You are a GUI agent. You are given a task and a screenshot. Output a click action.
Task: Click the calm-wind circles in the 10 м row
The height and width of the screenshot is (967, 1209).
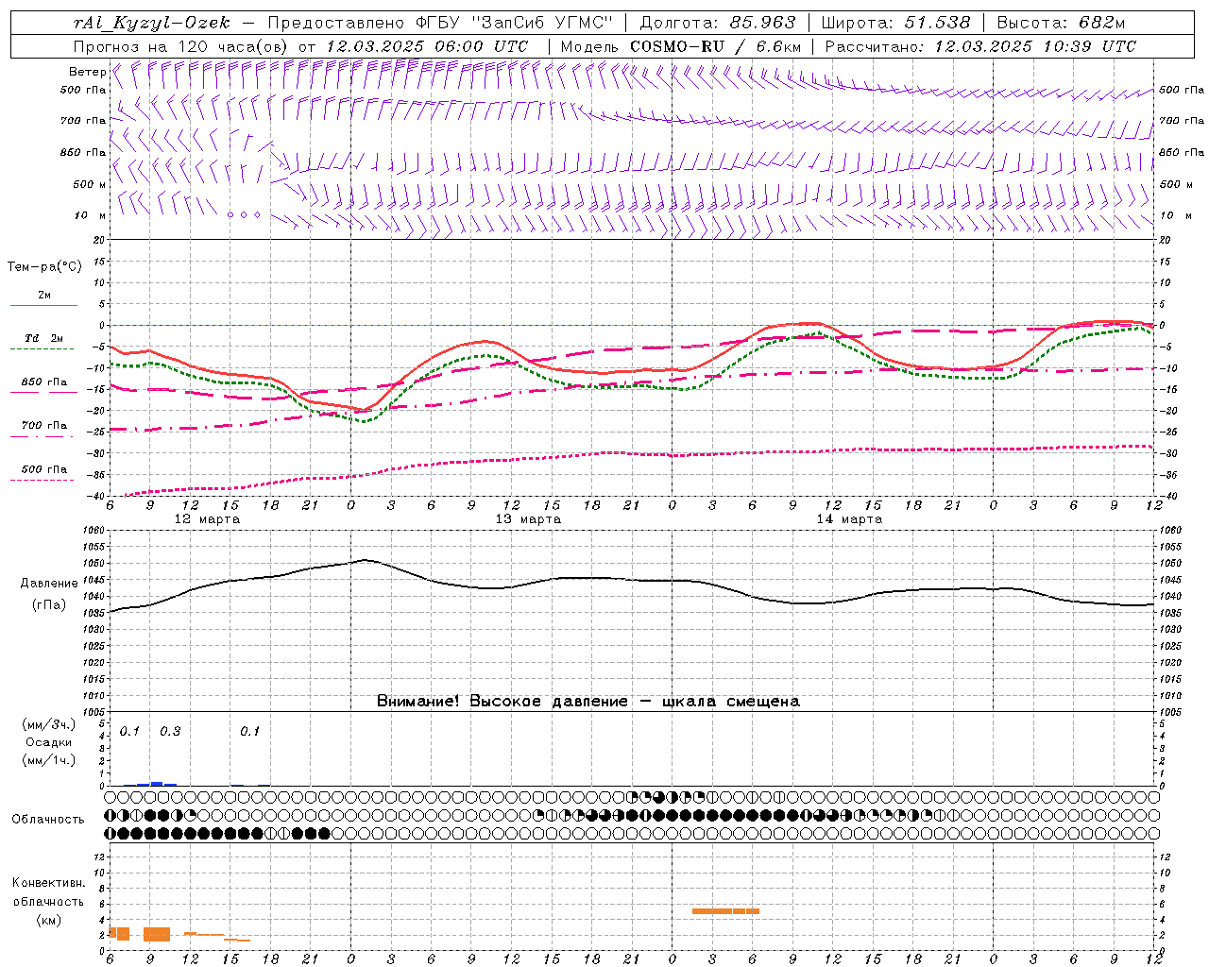click(244, 215)
